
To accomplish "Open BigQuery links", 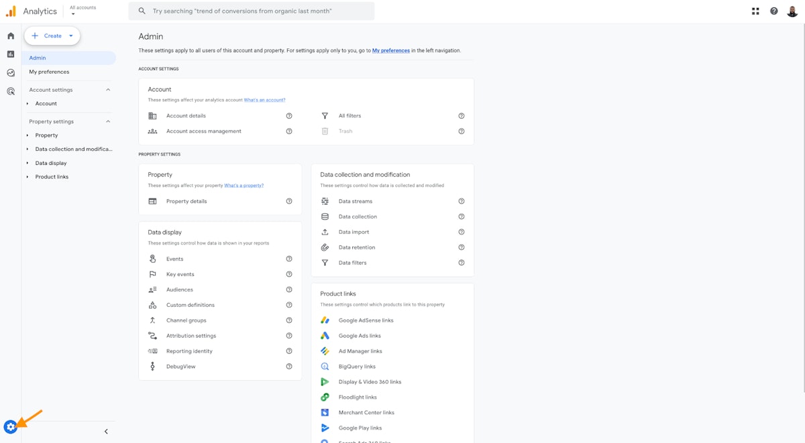I will (357, 367).
